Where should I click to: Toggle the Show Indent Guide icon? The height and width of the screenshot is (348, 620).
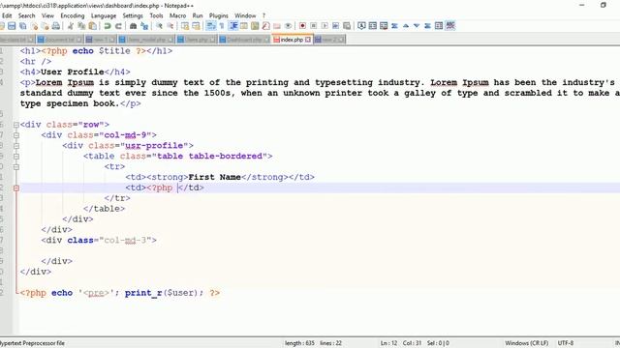(x=232, y=26)
